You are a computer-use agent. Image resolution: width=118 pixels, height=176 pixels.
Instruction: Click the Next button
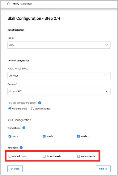[x=103, y=169]
